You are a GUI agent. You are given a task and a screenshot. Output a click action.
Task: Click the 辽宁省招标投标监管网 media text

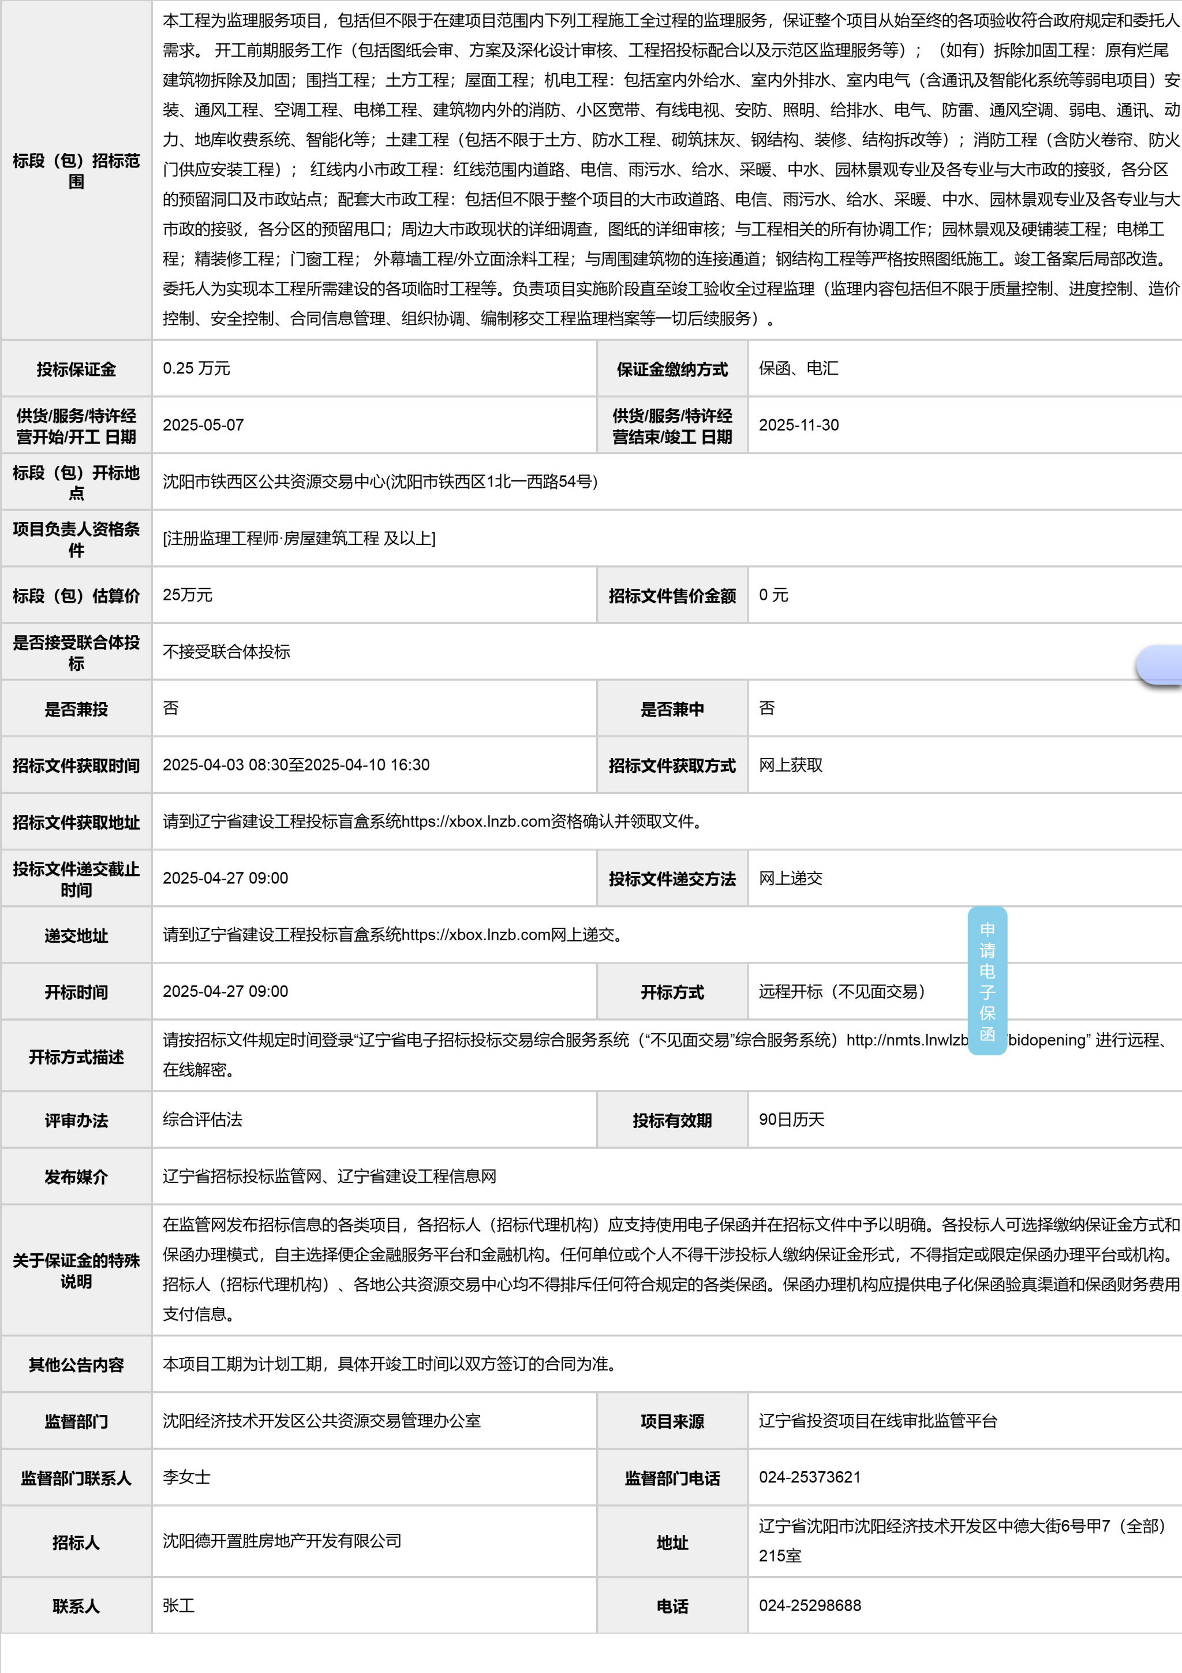(x=242, y=1176)
